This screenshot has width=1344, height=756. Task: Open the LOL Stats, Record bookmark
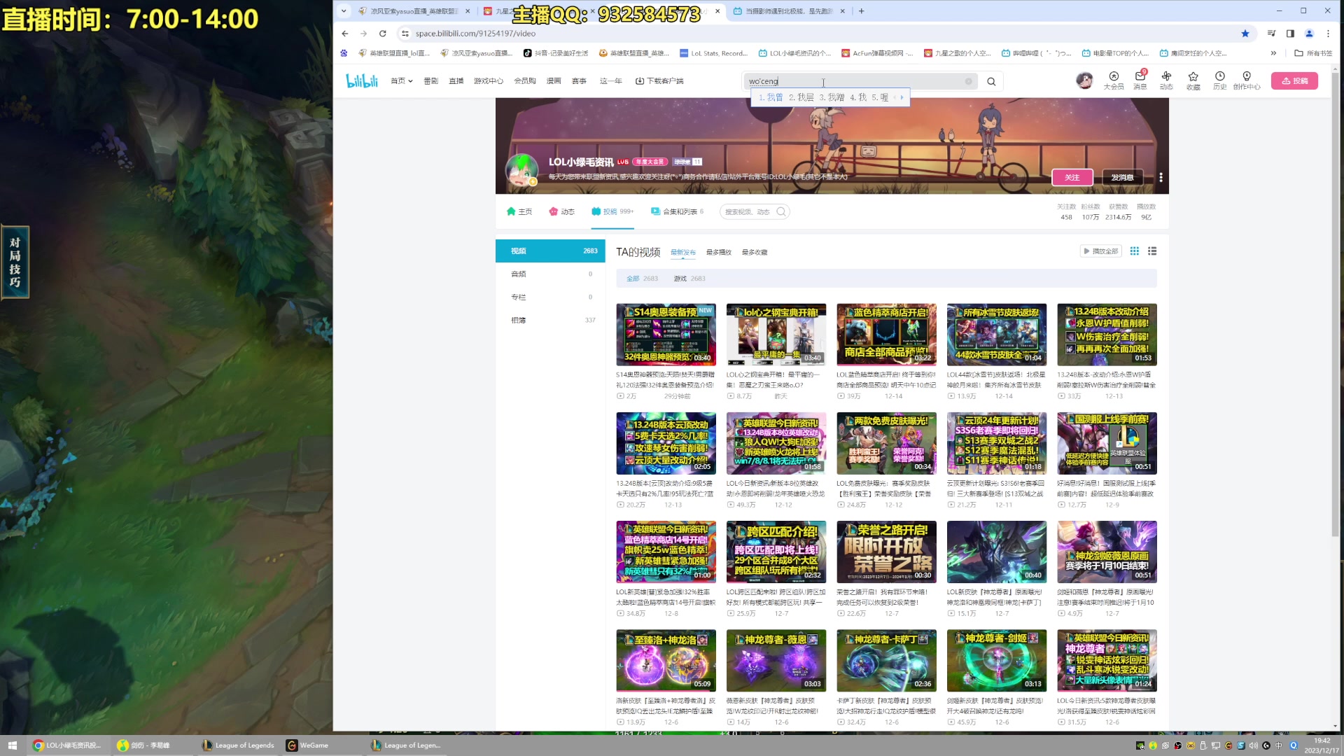[714, 53]
